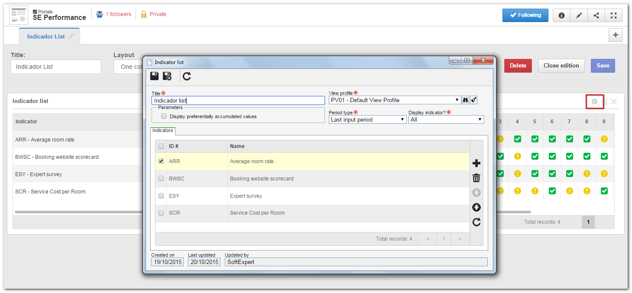Click Expert survey name in dialog list
The width and height of the screenshot is (632, 293).
[246, 196]
